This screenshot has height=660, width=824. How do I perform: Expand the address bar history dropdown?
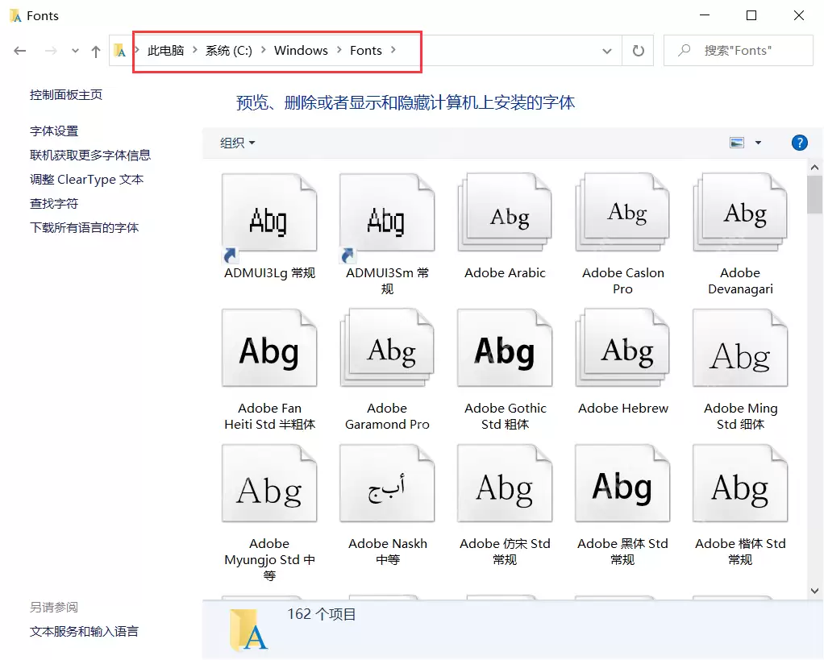point(607,50)
